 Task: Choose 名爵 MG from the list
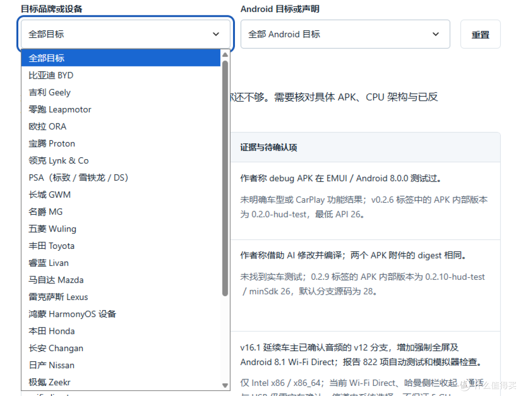tap(121, 212)
